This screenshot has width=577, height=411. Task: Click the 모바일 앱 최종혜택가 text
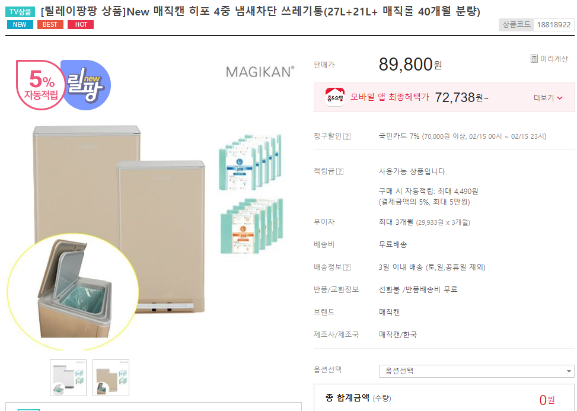[x=390, y=97]
